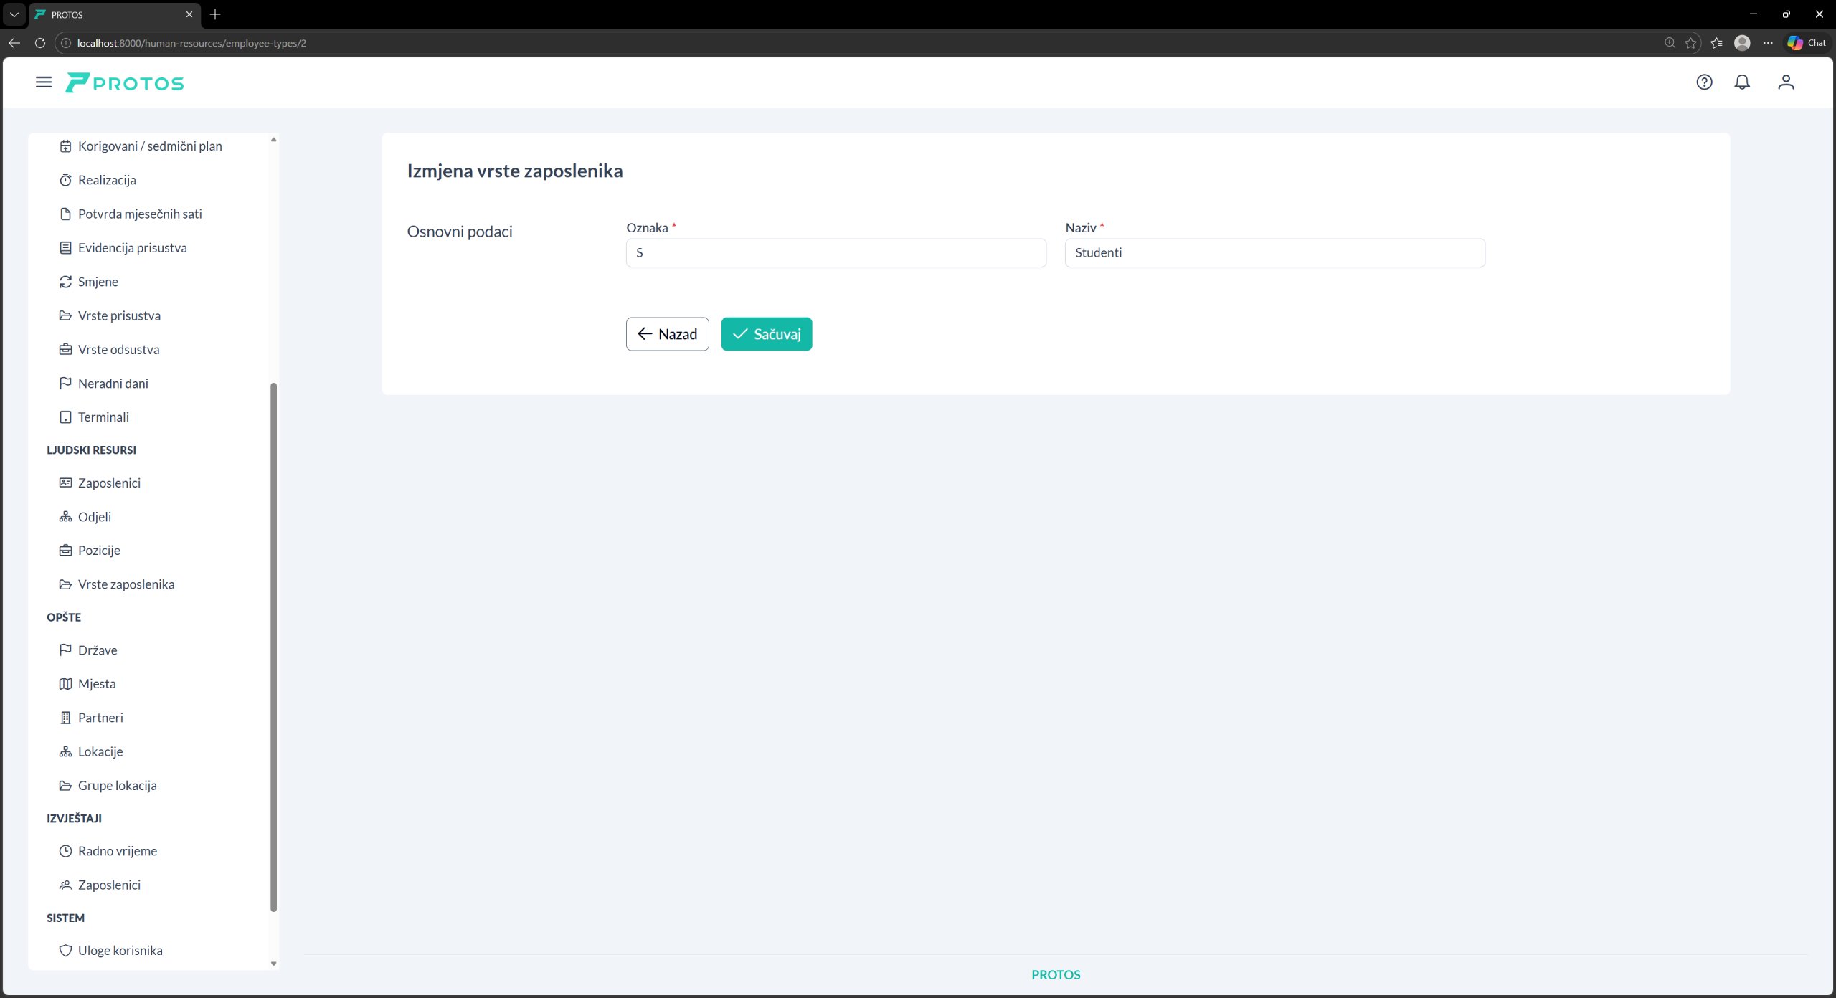This screenshot has height=998, width=1836.
Task: Click the PROTOS logo in the header
Action: pyautogui.click(x=125, y=83)
